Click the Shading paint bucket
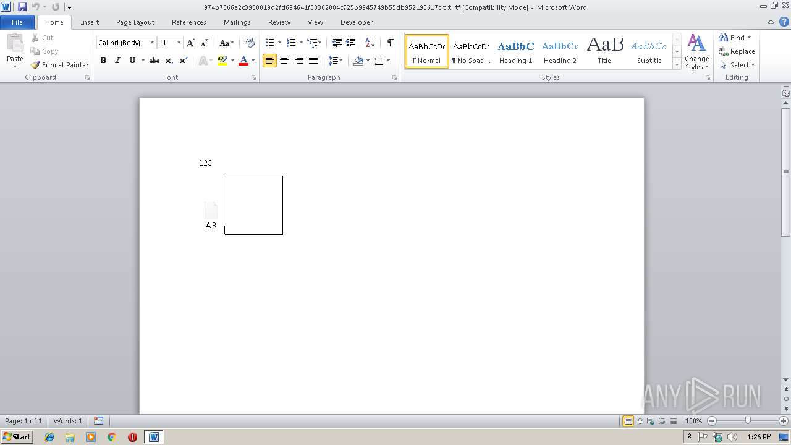This screenshot has width=791, height=445. [358, 61]
